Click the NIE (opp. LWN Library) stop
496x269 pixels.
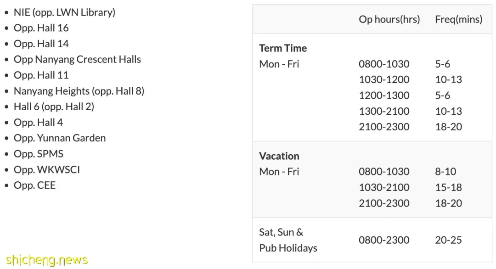pos(65,12)
